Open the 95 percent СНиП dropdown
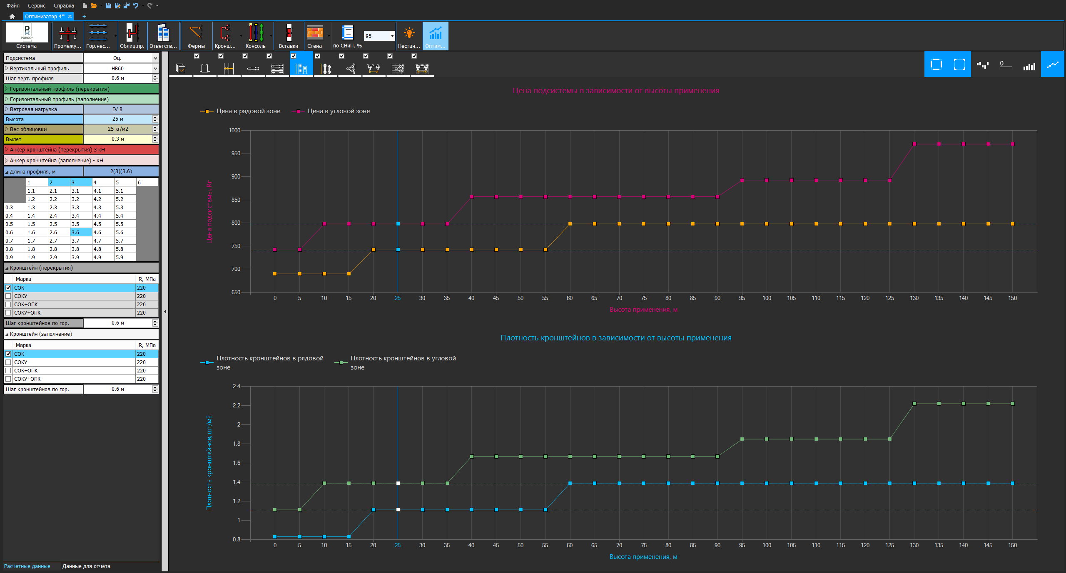This screenshot has width=1066, height=573. pos(392,36)
